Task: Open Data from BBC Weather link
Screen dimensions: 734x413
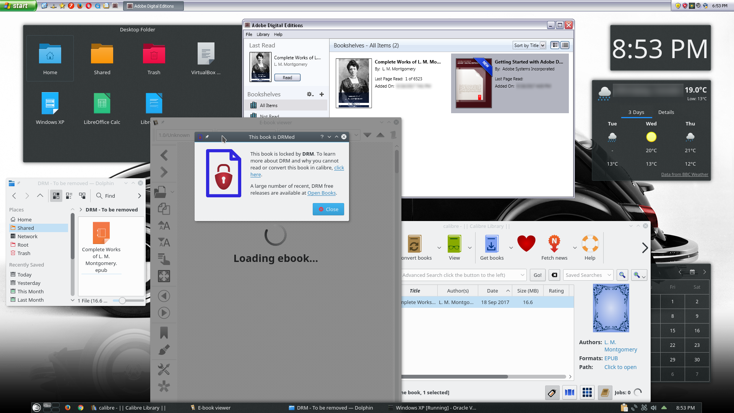Action: 685,174
